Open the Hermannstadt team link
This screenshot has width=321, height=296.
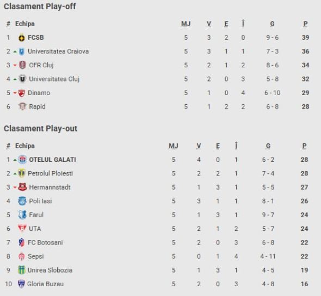click(50, 187)
